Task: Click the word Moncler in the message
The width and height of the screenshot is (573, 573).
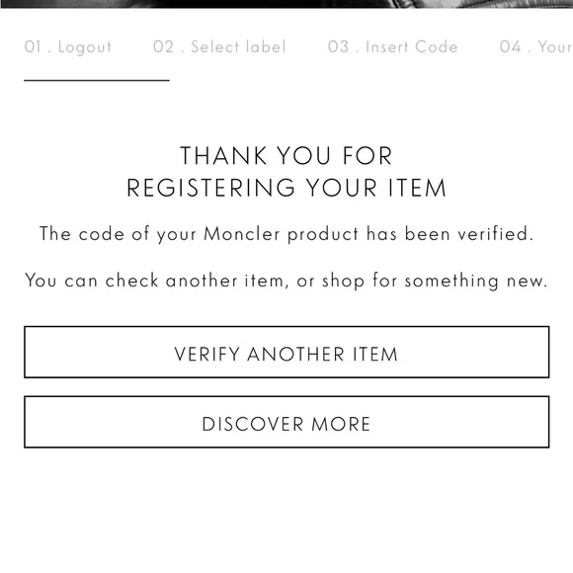Action: click(242, 233)
